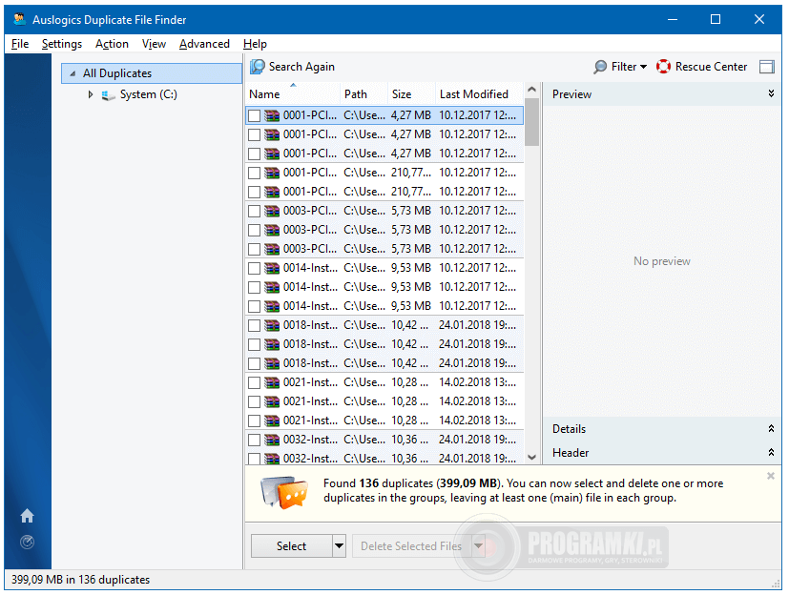Viewport: 789px width, 595px height.
Task: Select System (C:) label in the tree
Action: tap(149, 94)
